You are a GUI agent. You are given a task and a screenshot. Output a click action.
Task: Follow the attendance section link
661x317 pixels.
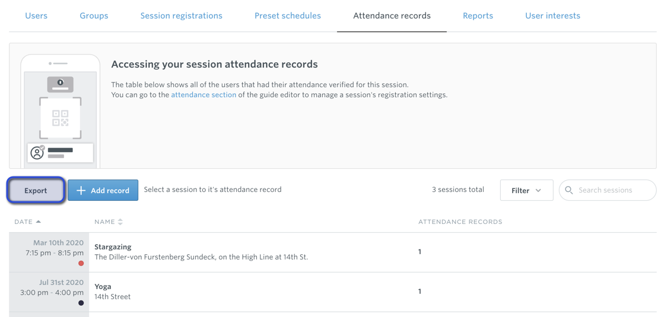click(204, 95)
